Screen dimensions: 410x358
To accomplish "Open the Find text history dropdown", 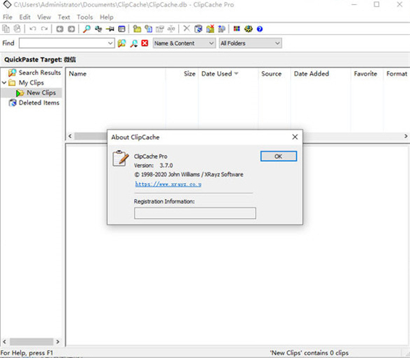I will [x=110, y=43].
